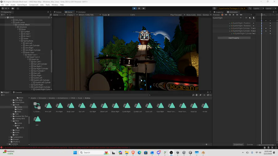The height and width of the screenshot is (156, 278).
Task: Switch to the Scene tab
Action: click(58, 12)
